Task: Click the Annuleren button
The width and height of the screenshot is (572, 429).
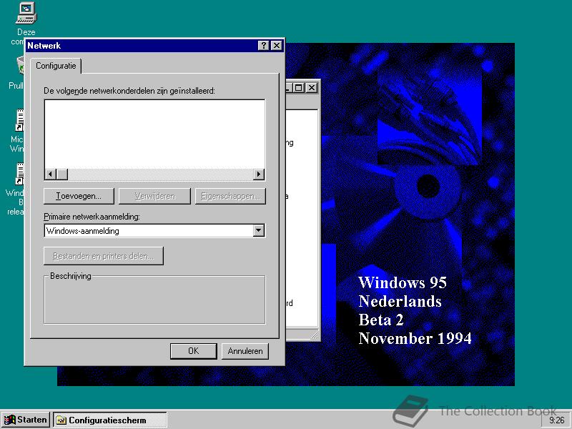Action: 245,351
